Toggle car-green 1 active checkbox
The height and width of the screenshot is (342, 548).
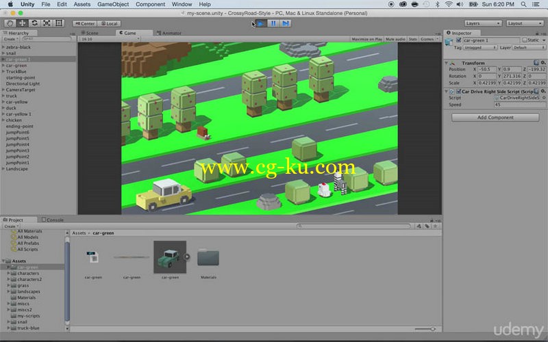[459, 40]
